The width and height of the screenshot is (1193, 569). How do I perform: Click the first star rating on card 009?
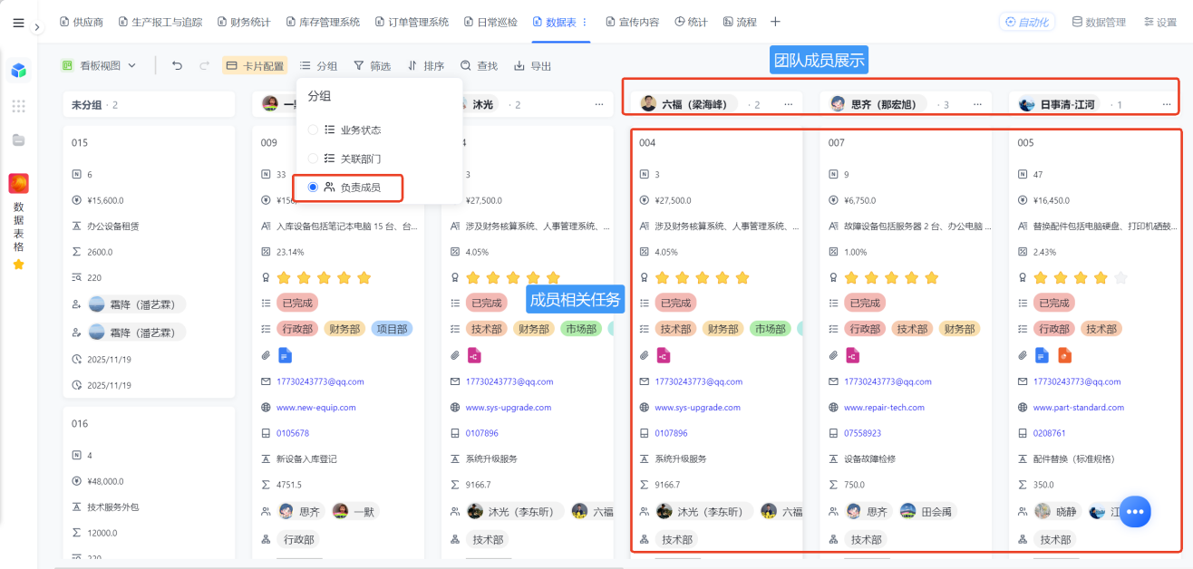click(x=285, y=278)
